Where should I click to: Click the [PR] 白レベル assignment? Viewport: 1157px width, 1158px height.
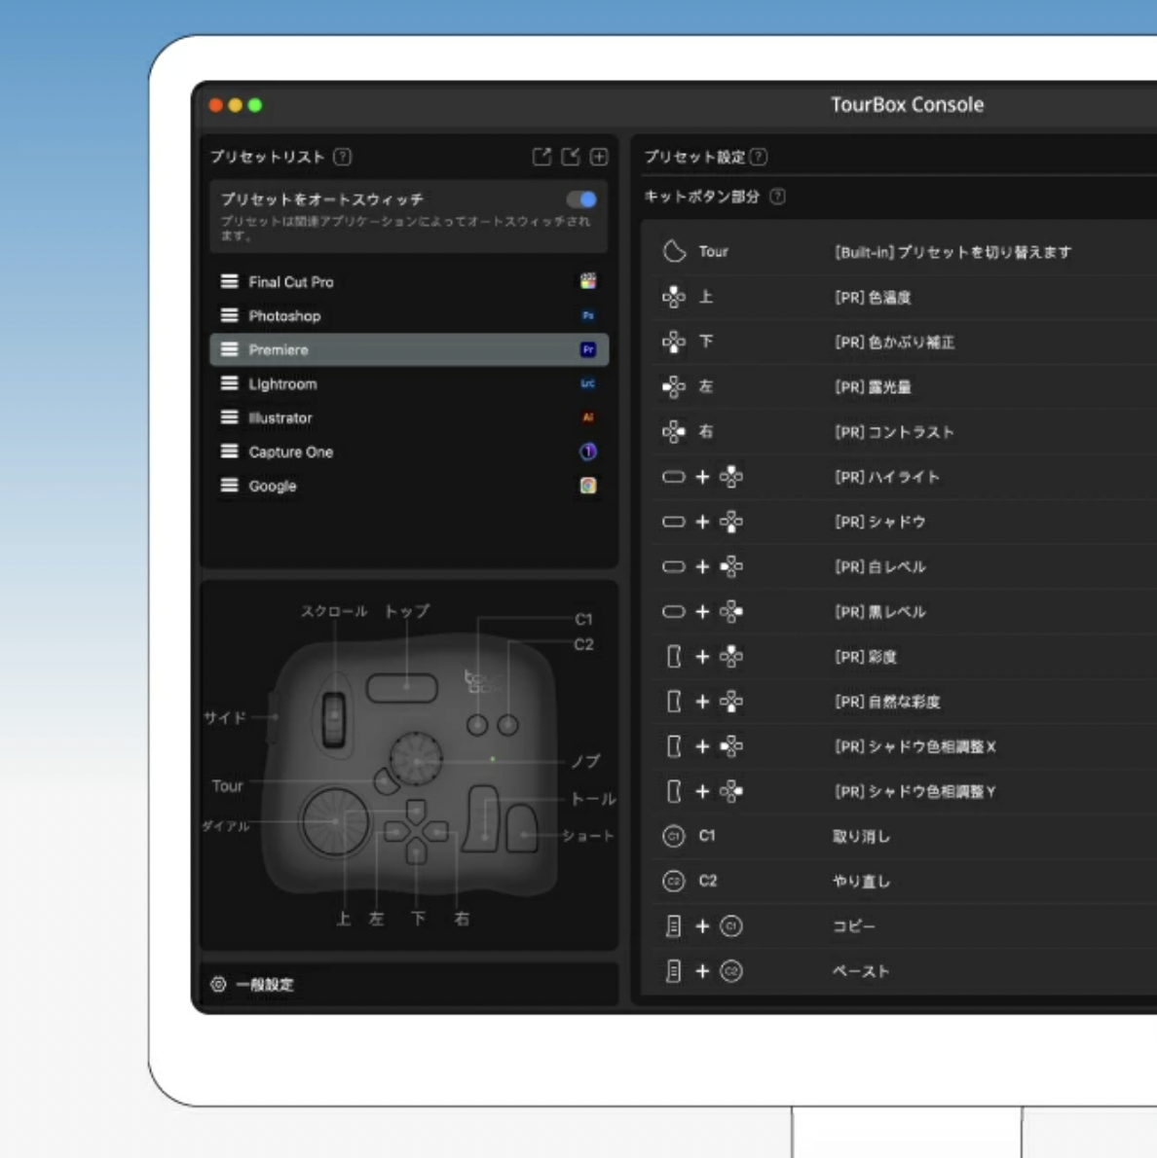[879, 566]
